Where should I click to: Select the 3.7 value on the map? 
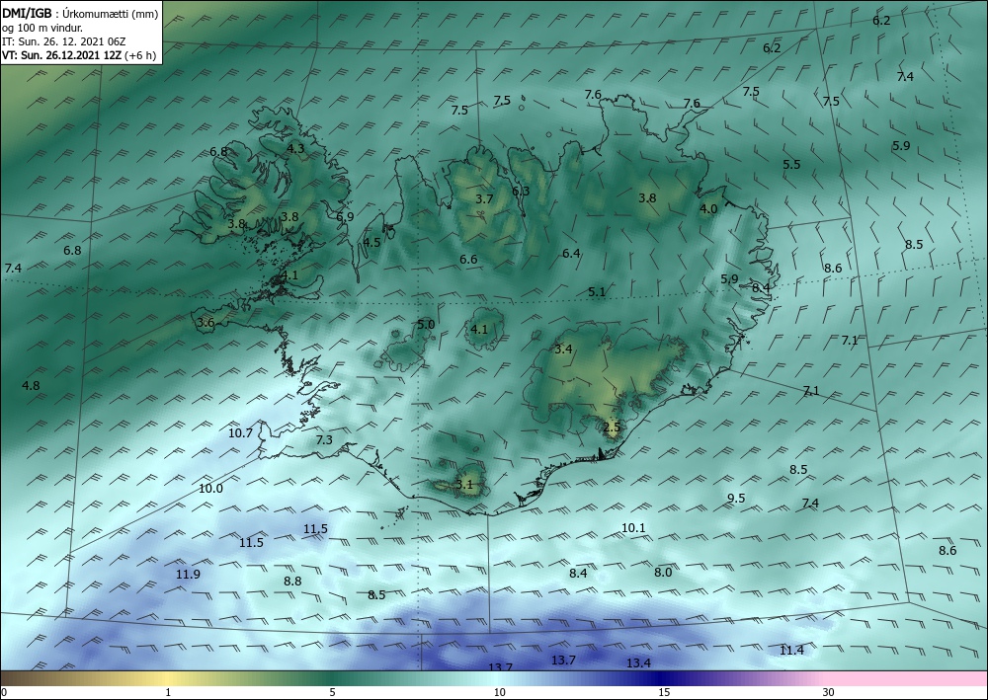[x=484, y=198]
